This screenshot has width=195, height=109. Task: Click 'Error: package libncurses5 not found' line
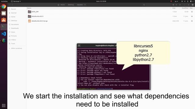click(x=95, y=69)
